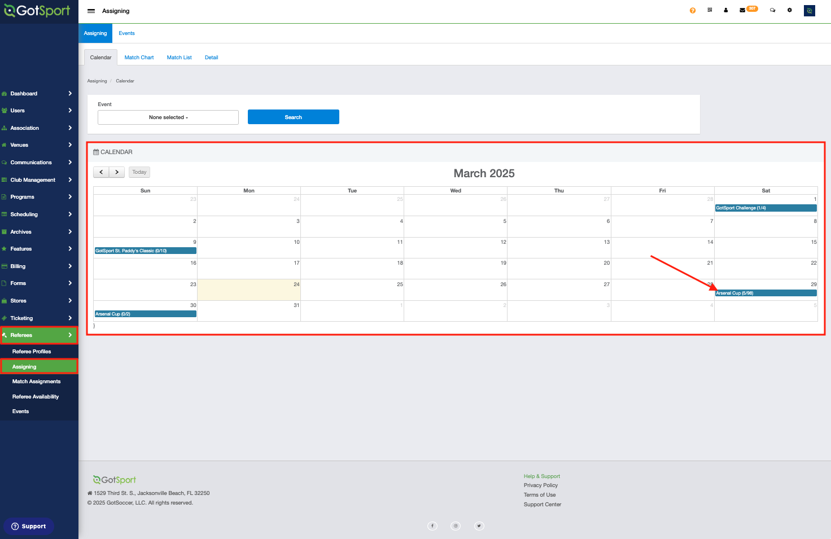
Task: Click the GotSport logo in the footer
Action: tap(115, 480)
